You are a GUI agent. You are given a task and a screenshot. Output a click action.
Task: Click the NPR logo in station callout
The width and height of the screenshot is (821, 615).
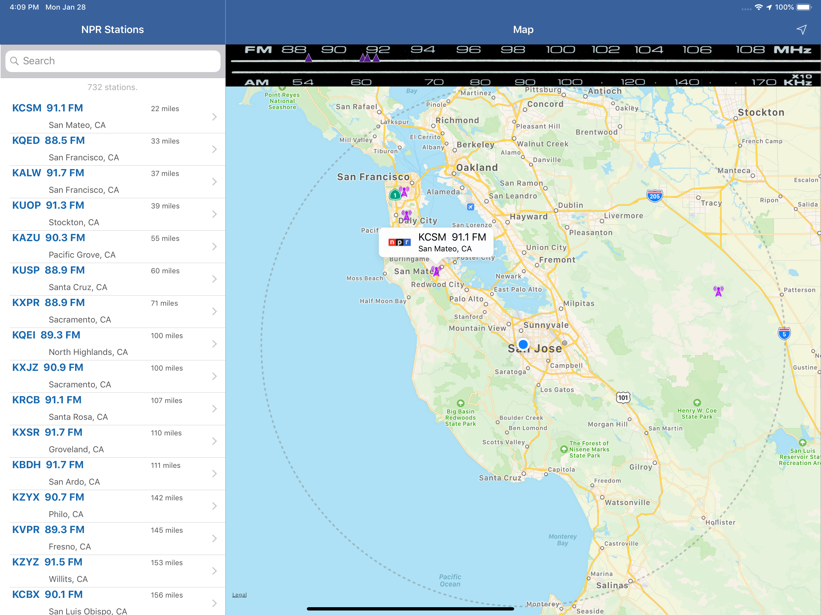399,242
